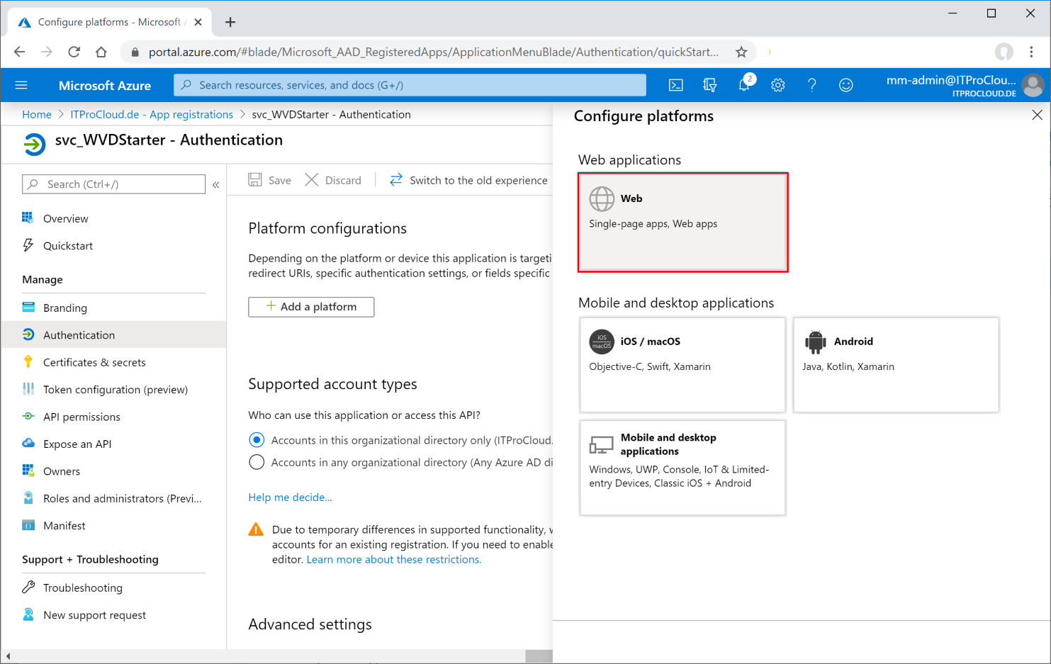The height and width of the screenshot is (664, 1051).
Task: Choose the Android platform tile
Action: (896, 365)
